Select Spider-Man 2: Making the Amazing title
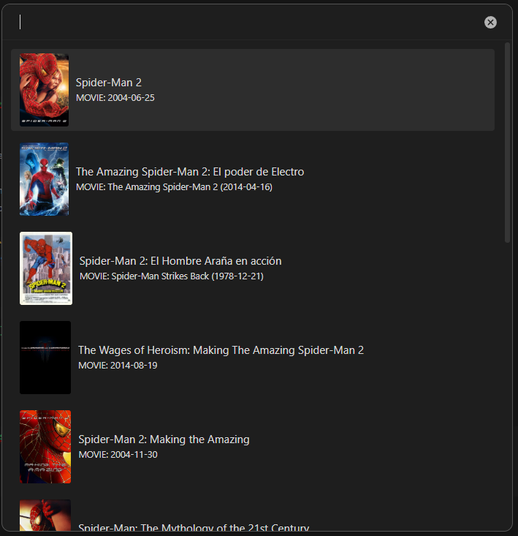 coord(164,439)
